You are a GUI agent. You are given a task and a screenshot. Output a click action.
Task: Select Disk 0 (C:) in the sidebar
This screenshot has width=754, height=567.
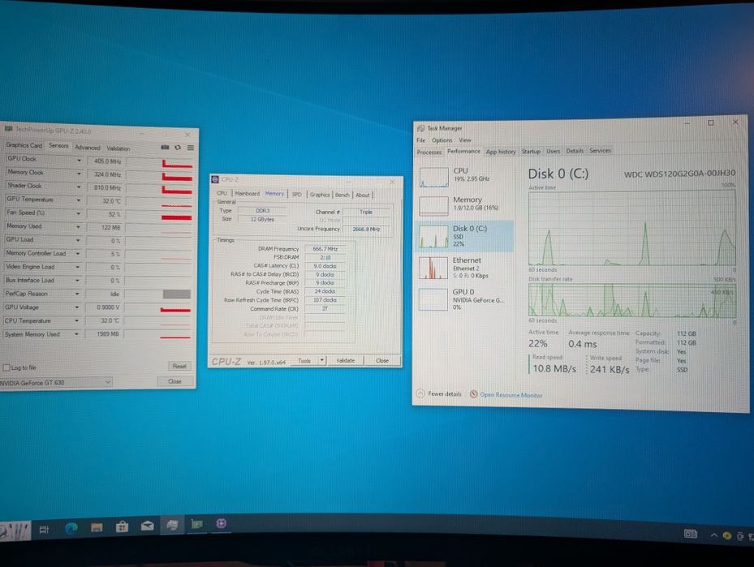[464, 236]
